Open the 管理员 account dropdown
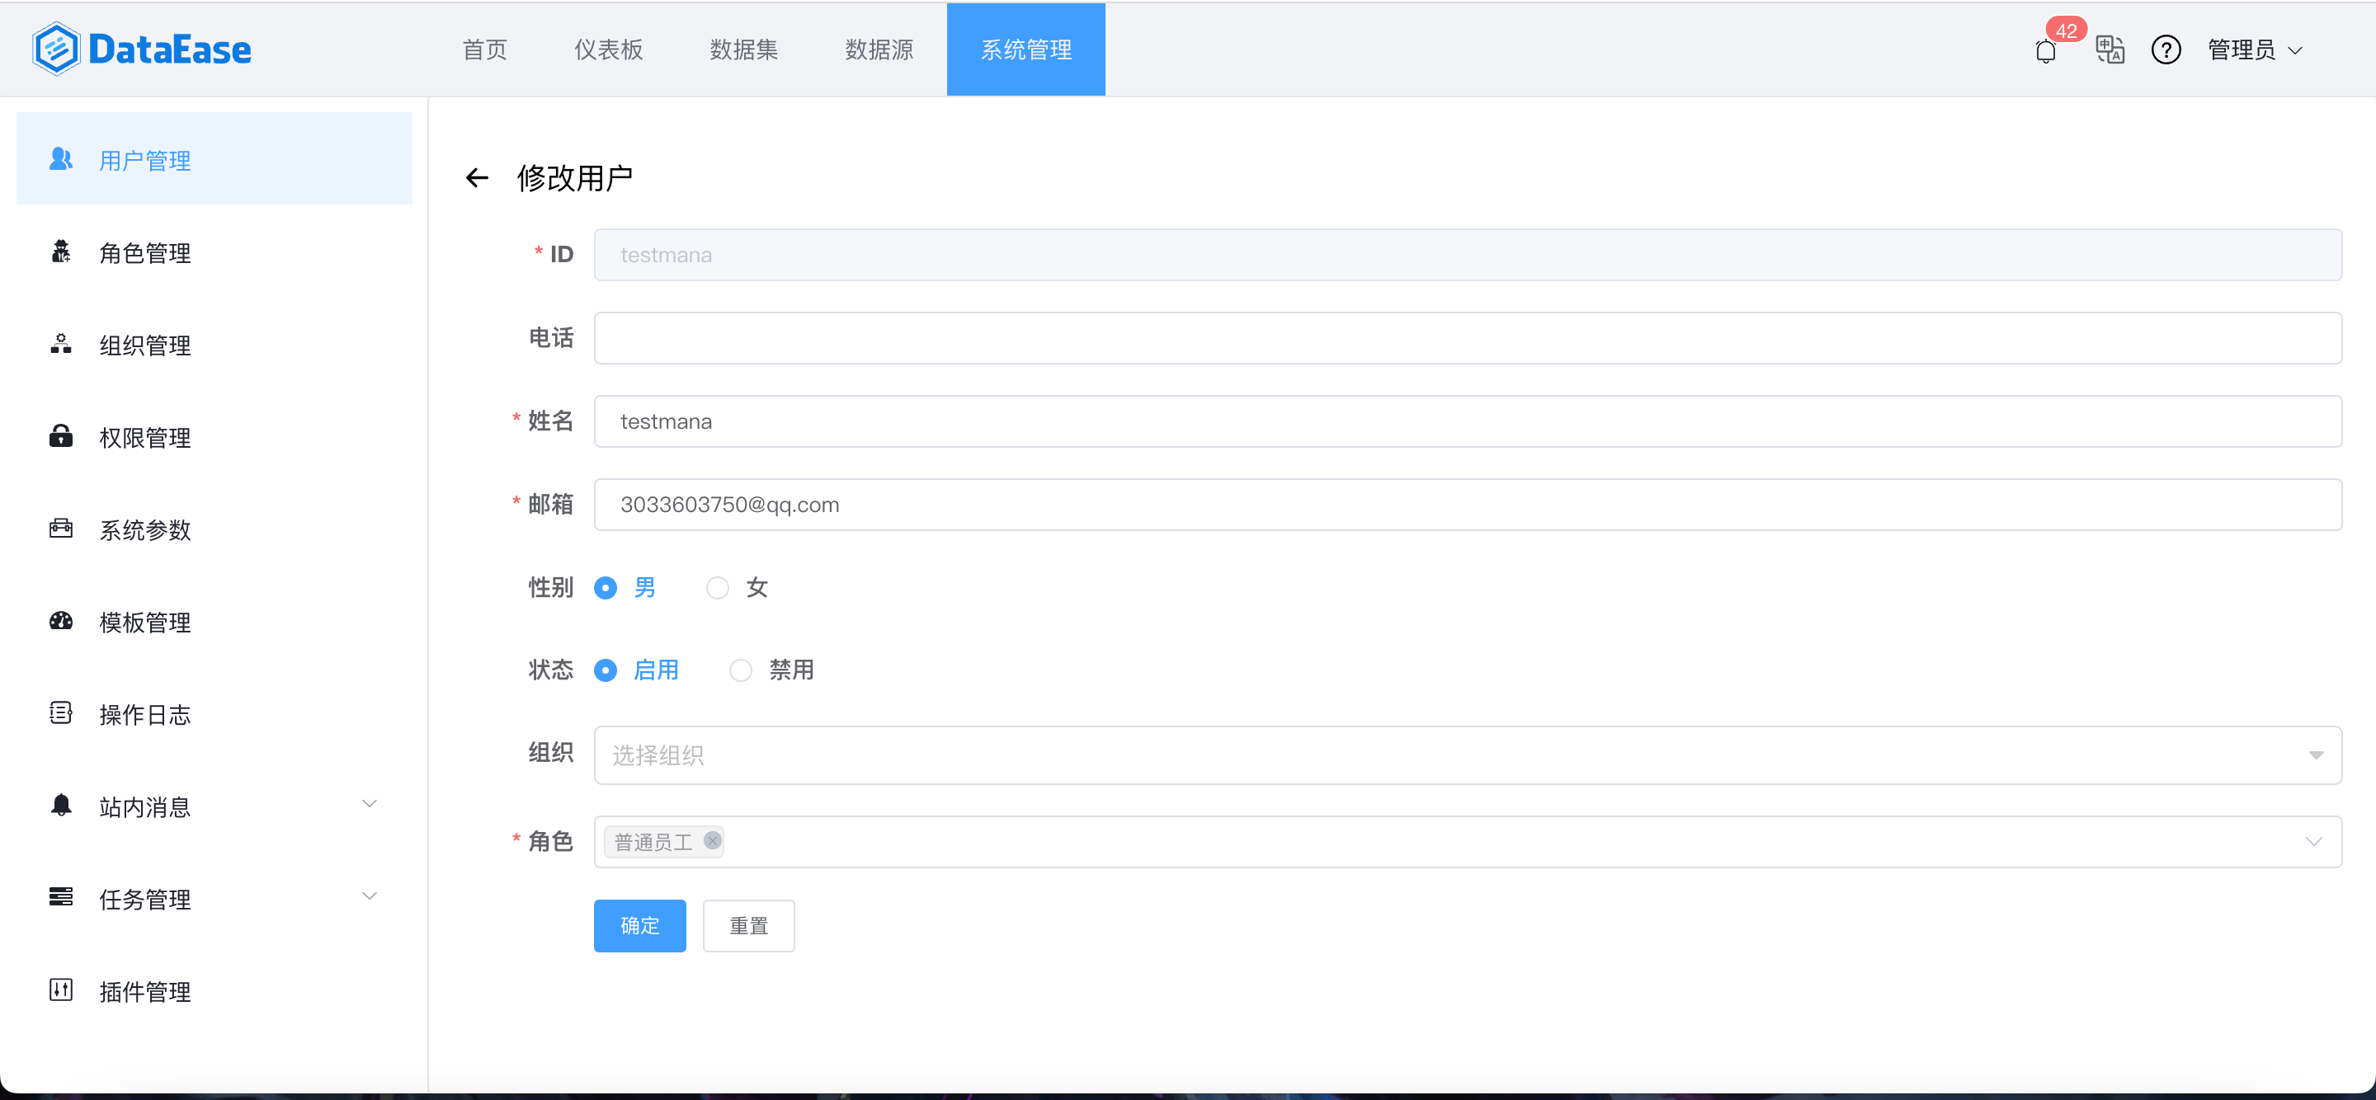 pyautogui.click(x=2256, y=49)
